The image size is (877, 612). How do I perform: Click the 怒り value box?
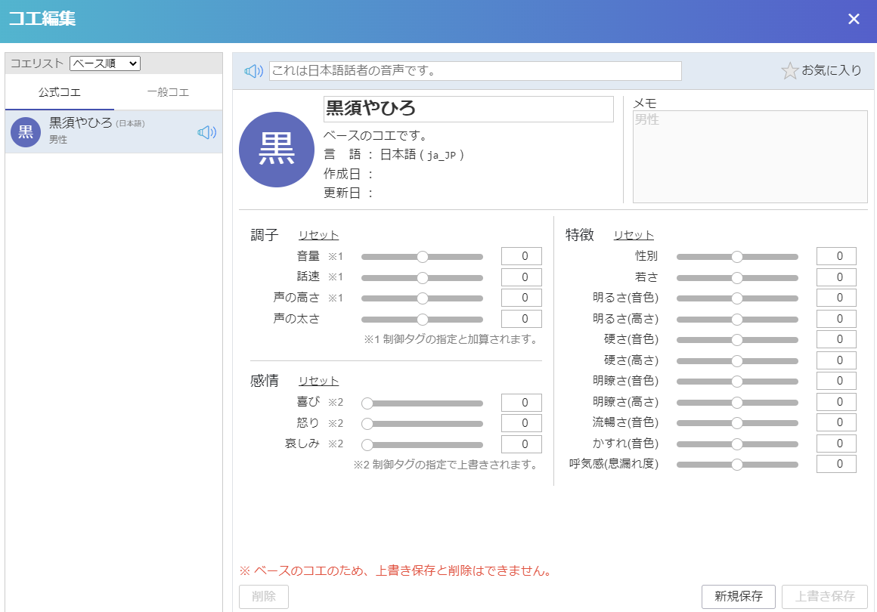pos(521,423)
